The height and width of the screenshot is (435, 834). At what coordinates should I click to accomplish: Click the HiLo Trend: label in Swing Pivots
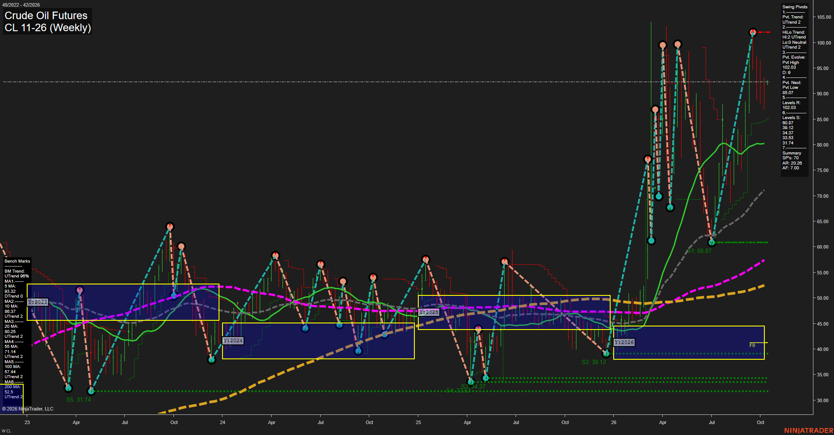(x=794, y=32)
